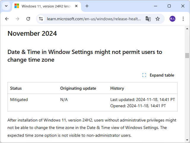Click the Opened 2024-11-18 text
The image size is (190, 143).
click(x=138, y=106)
